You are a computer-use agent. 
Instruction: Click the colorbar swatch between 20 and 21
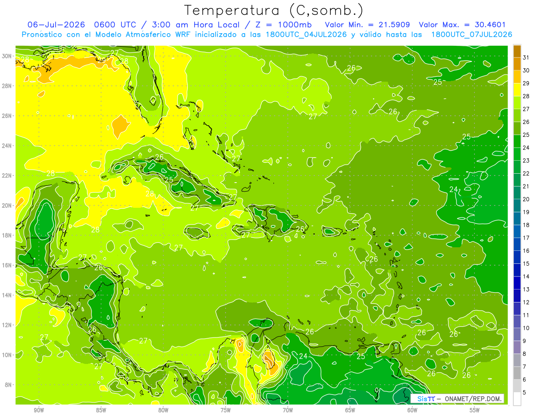pyautogui.click(x=517, y=193)
